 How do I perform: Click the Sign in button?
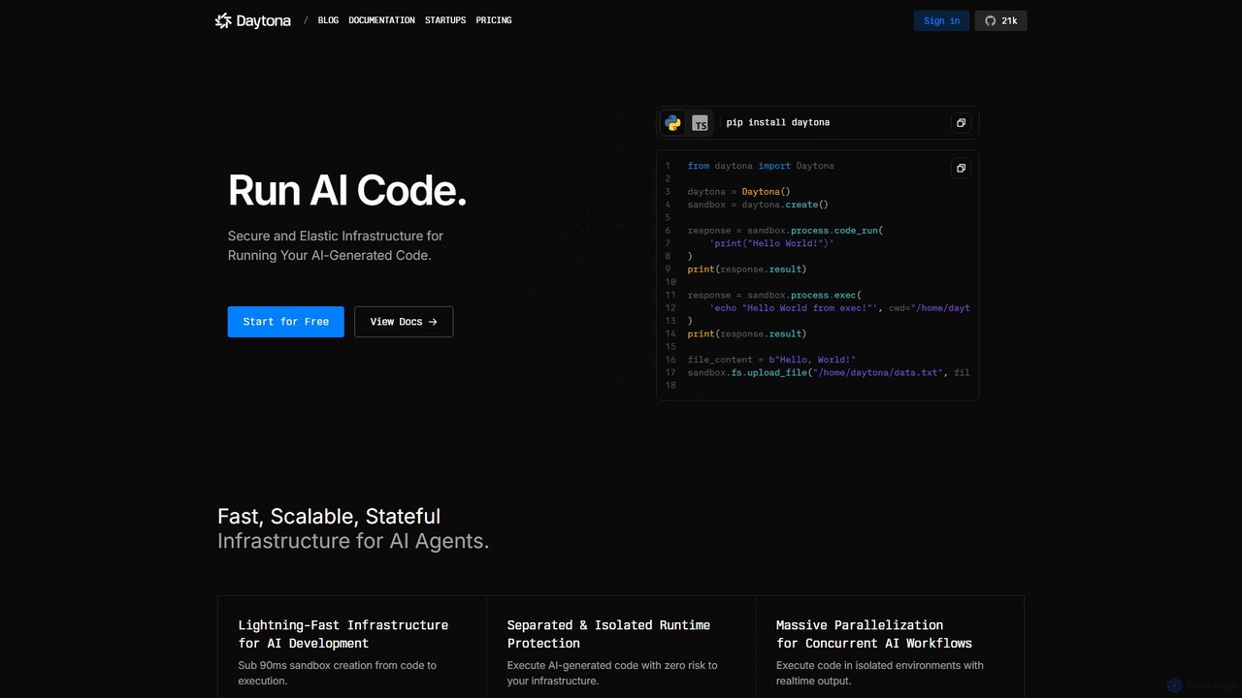(941, 20)
